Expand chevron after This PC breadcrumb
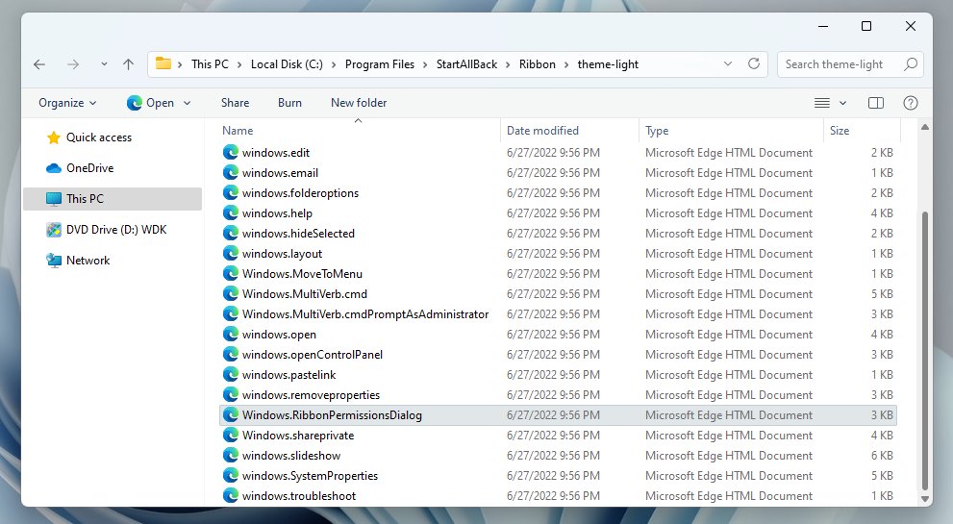 click(x=239, y=64)
